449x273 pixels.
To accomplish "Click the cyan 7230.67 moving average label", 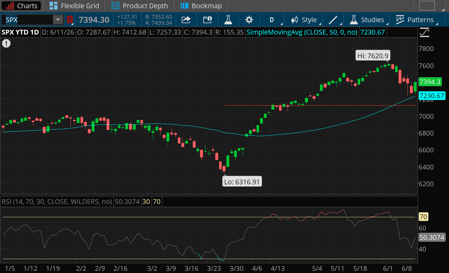I will click(432, 96).
